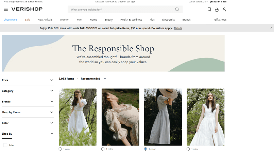Open saved items bookmark icon
Image resolution: width=274 pixels, height=152 pixels.
pyautogui.click(x=209, y=10)
